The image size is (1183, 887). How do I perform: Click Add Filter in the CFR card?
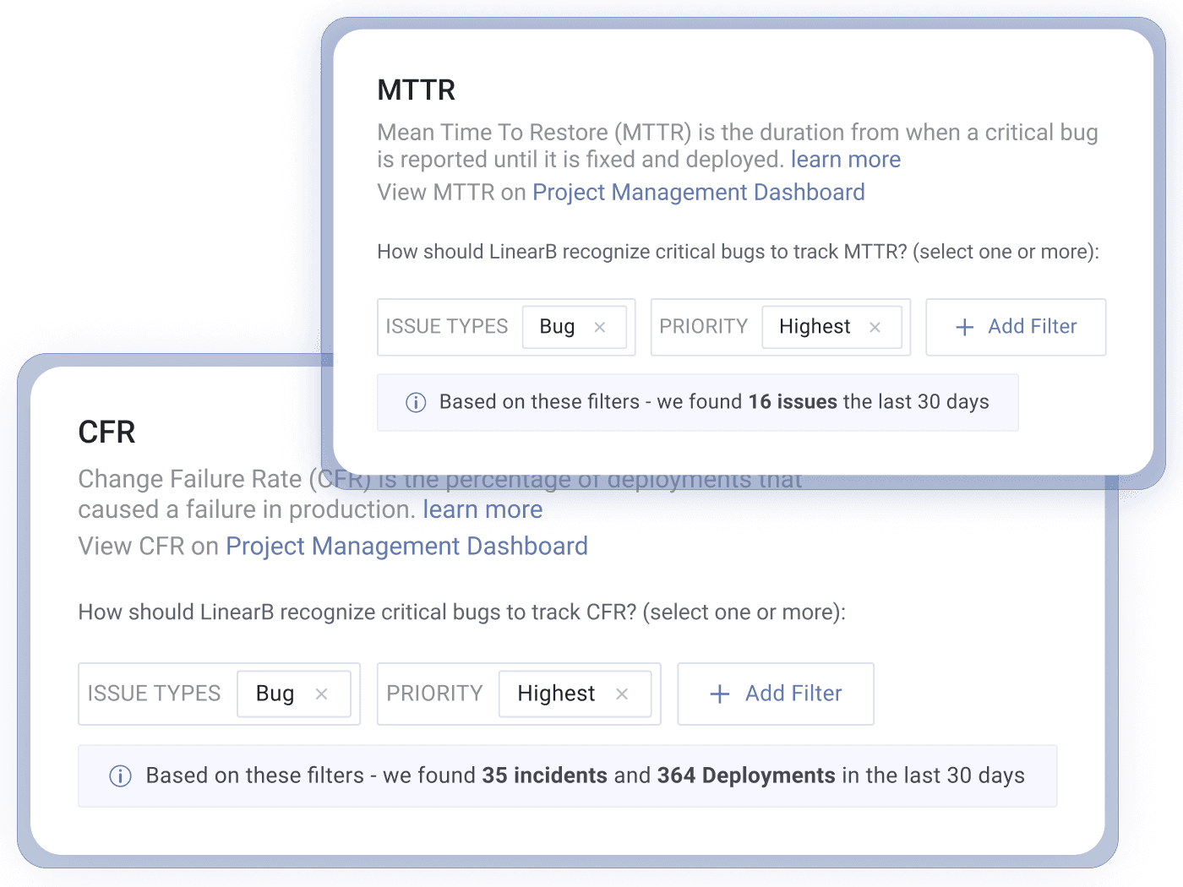point(776,694)
